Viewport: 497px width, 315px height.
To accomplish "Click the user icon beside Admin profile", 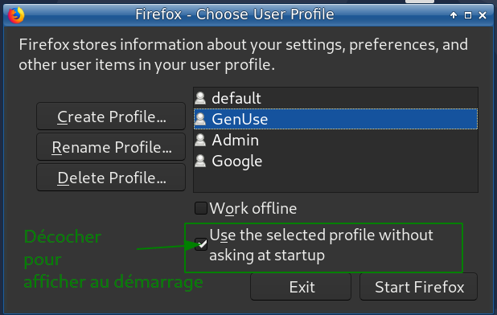I will [x=200, y=140].
